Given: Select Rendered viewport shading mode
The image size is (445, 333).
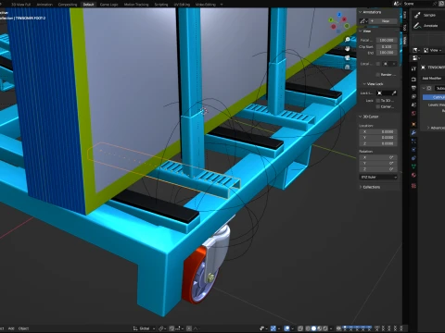Looking at the screenshot, I should point(324,328).
